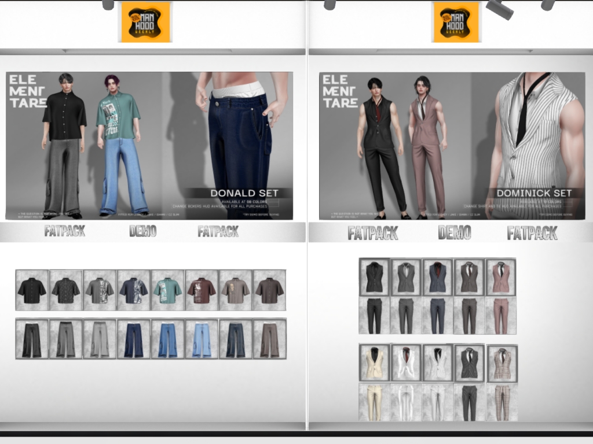The width and height of the screenshot is (593, 444).
Task: Get the Donald Set Demo
Action: (143, 231)
